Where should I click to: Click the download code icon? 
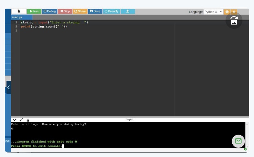pos(128,11)
